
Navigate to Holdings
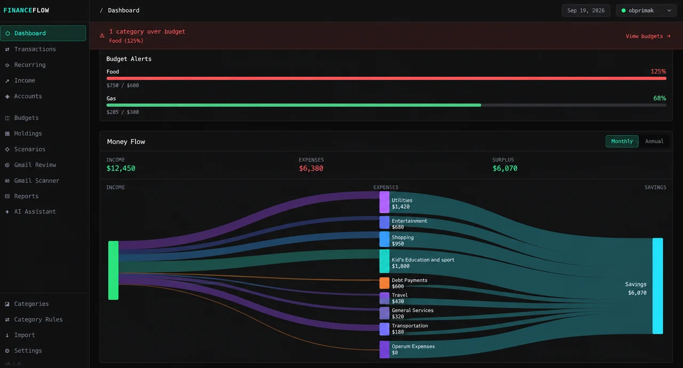(43, 134)
